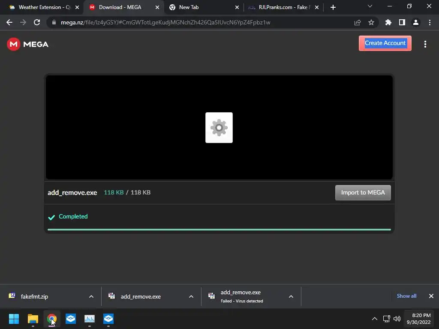This screenshot has height=329, width=439.
Task: Go back to previous page
Action: pyautogui.click(x=9, y=22)
